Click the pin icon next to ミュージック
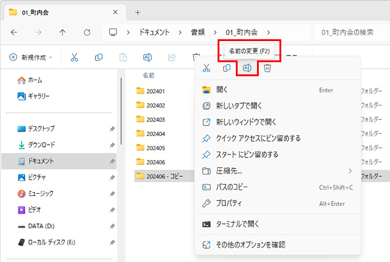Viewport: 390px width, 262px height. tap(112, 194)
